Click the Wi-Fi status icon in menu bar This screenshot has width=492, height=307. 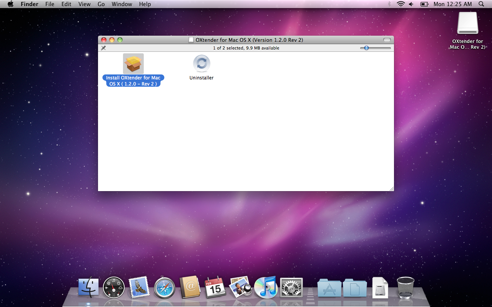401,4
